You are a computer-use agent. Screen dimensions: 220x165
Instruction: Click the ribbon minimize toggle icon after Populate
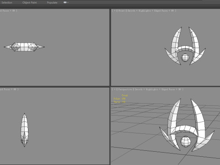(x=65, y=2)
